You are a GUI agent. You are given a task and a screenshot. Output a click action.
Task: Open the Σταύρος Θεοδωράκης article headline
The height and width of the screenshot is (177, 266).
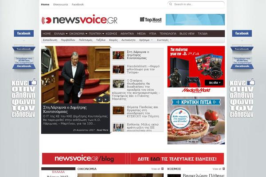pyautogui.click(x=136, y=89)
